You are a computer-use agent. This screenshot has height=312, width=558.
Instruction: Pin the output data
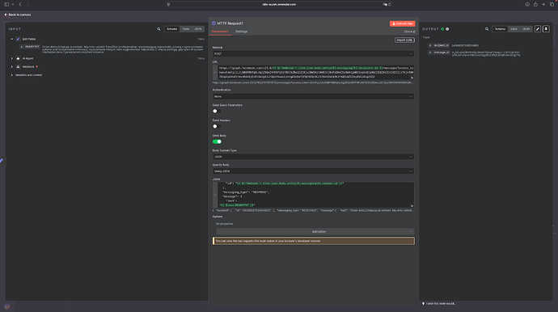pyautogui.click(x=546, y=29)
